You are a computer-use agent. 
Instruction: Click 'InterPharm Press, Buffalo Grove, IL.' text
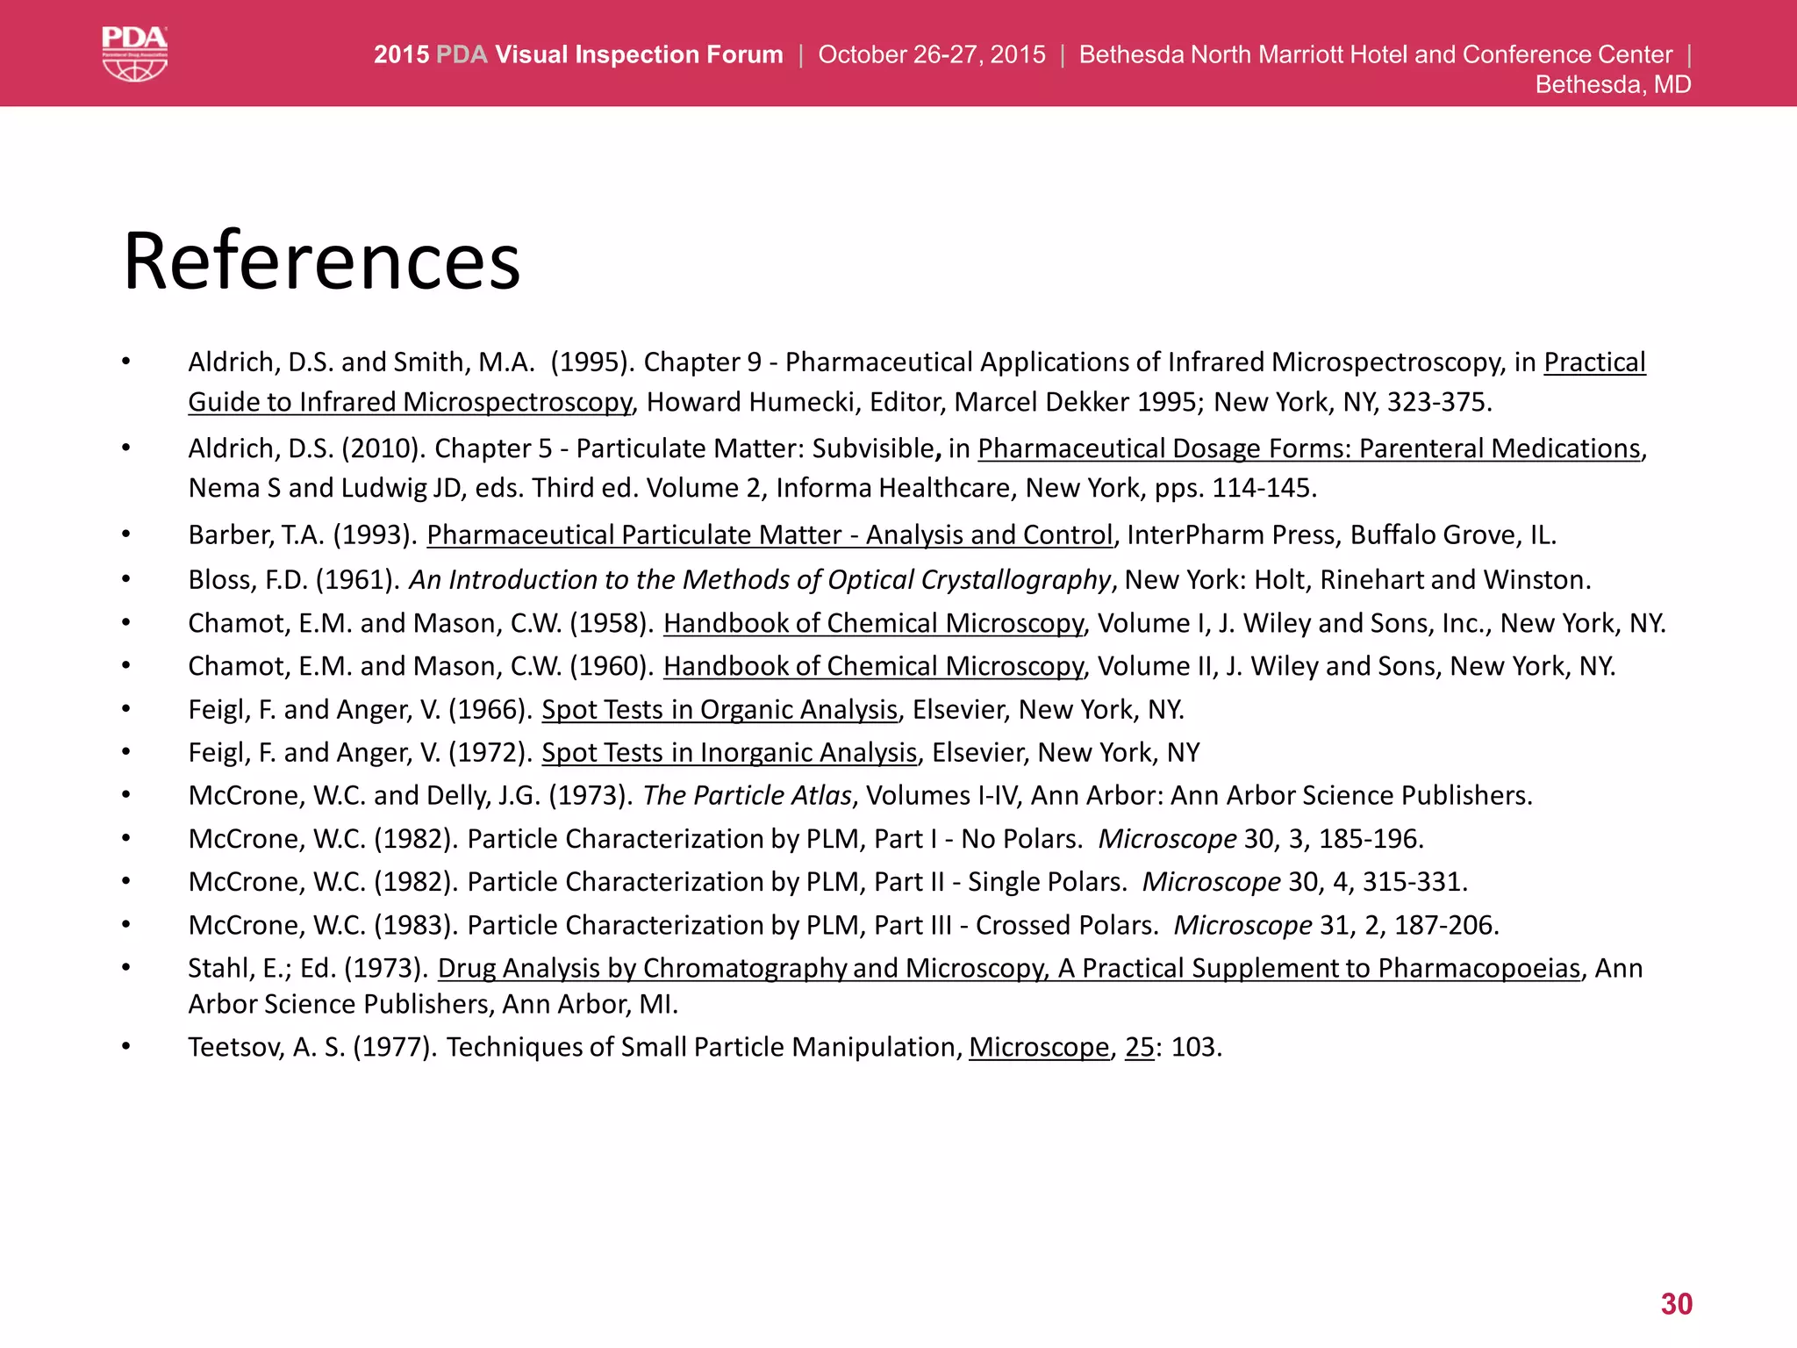pyautogui.click(x=1342, y=534)
